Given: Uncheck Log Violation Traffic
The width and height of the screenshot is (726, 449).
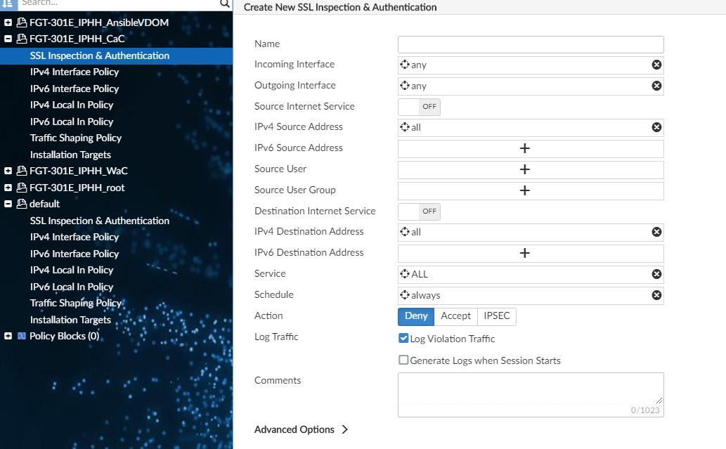Looking at the screenshot, I should (403, 338).
